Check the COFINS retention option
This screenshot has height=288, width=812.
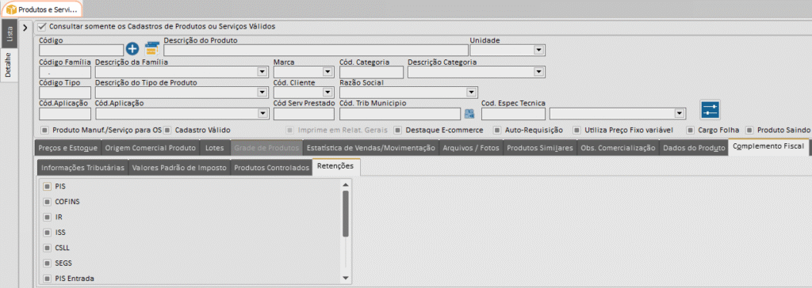tap(47, 202)
